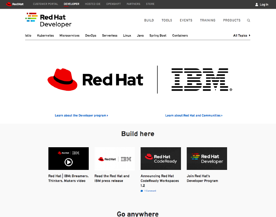Open 'Announcing Red Hat CodeReady Workspaces 1.2'

(x=160, y=181)
